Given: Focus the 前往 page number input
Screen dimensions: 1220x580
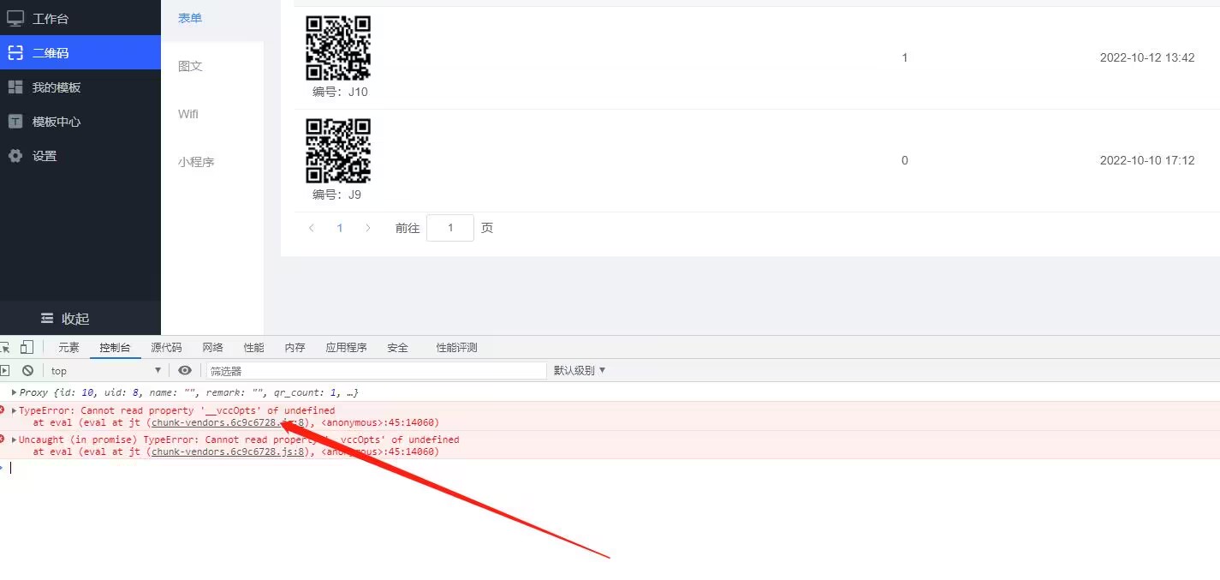Looking at the screenshot, I should 450,228.
